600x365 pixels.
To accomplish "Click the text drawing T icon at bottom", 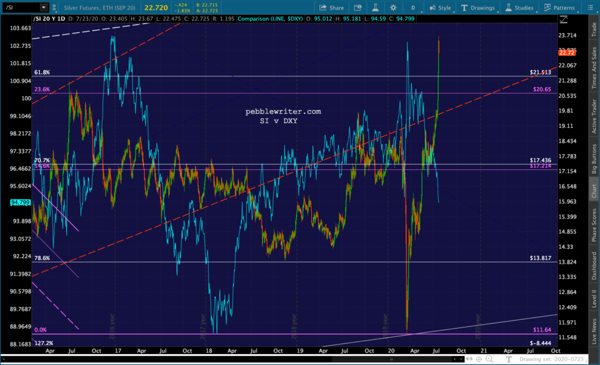I will (x=509, y=359).
